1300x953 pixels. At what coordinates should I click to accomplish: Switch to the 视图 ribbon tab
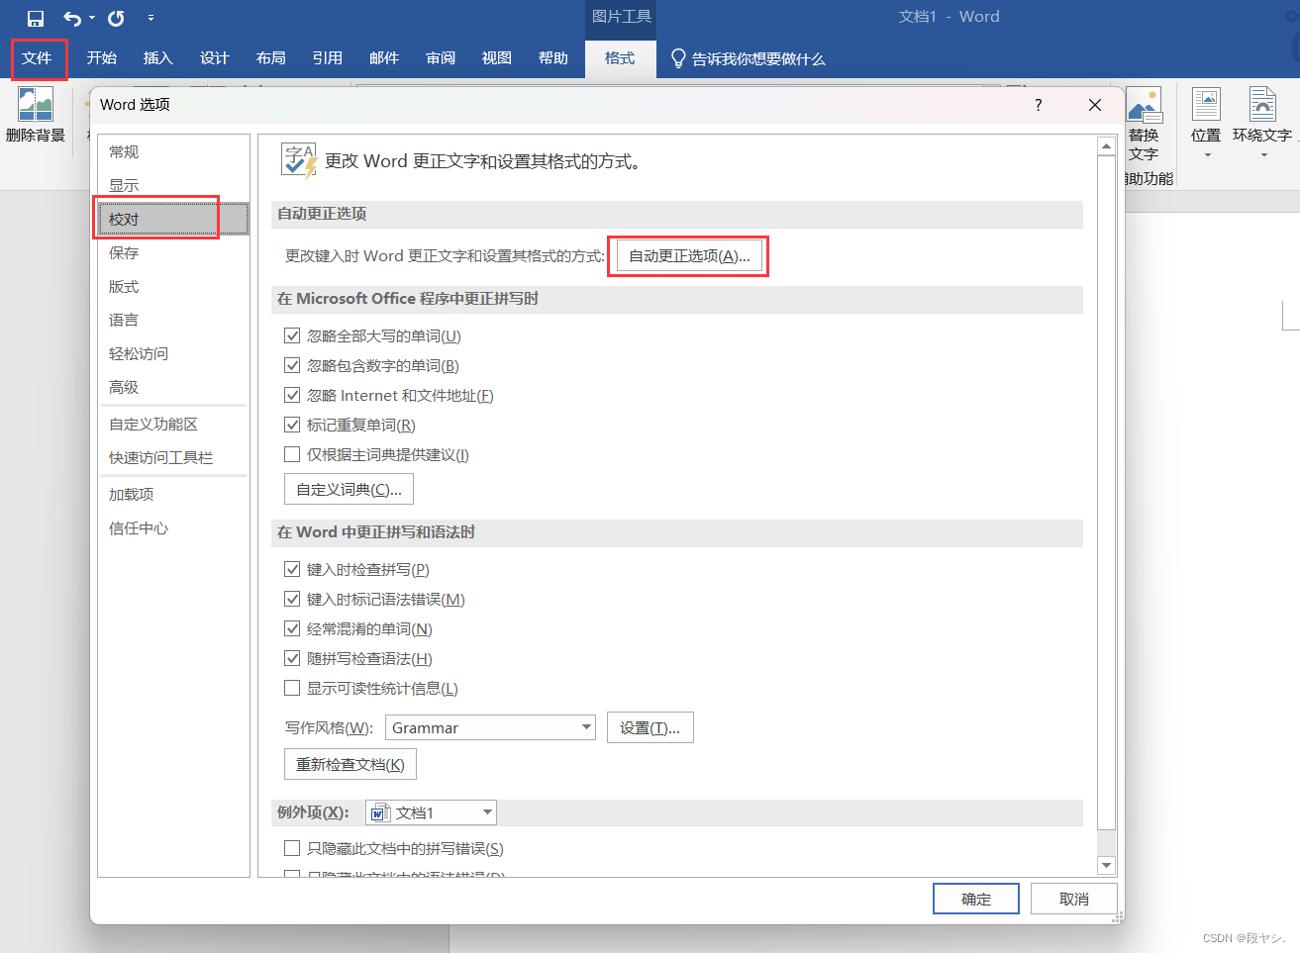[496, 58]
